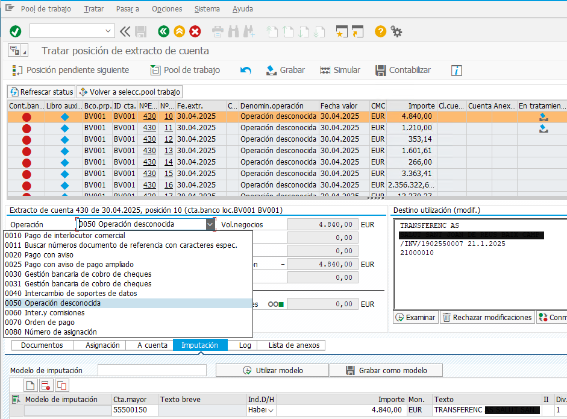Open the Pool de trabajo menu
The height and width of the screenshot is (419, 567).
tap(46, 8)
